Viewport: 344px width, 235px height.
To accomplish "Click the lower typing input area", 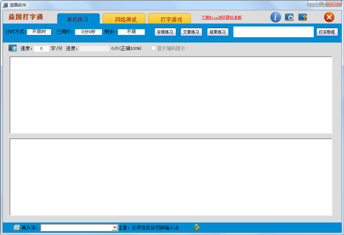I will point(171,177).
